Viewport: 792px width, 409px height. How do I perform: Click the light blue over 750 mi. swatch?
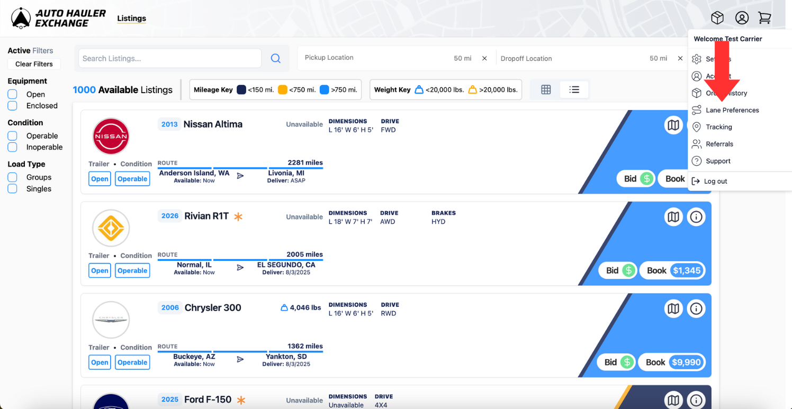(325, 89)
